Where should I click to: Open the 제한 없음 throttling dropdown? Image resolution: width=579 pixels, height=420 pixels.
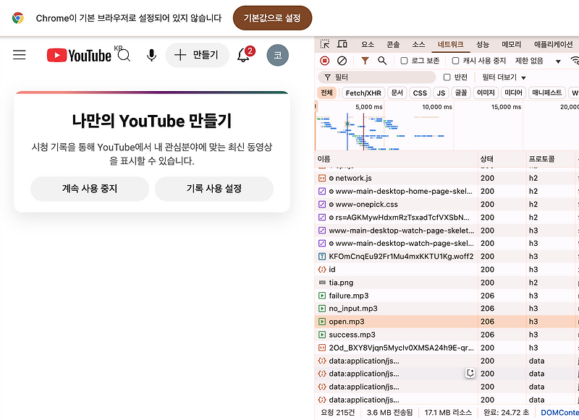point(538,61)
